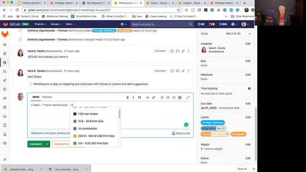Viewport: 306px width, 172px height.
Task: Open the settings gear sidebar icon
Action: click(5, 143)
